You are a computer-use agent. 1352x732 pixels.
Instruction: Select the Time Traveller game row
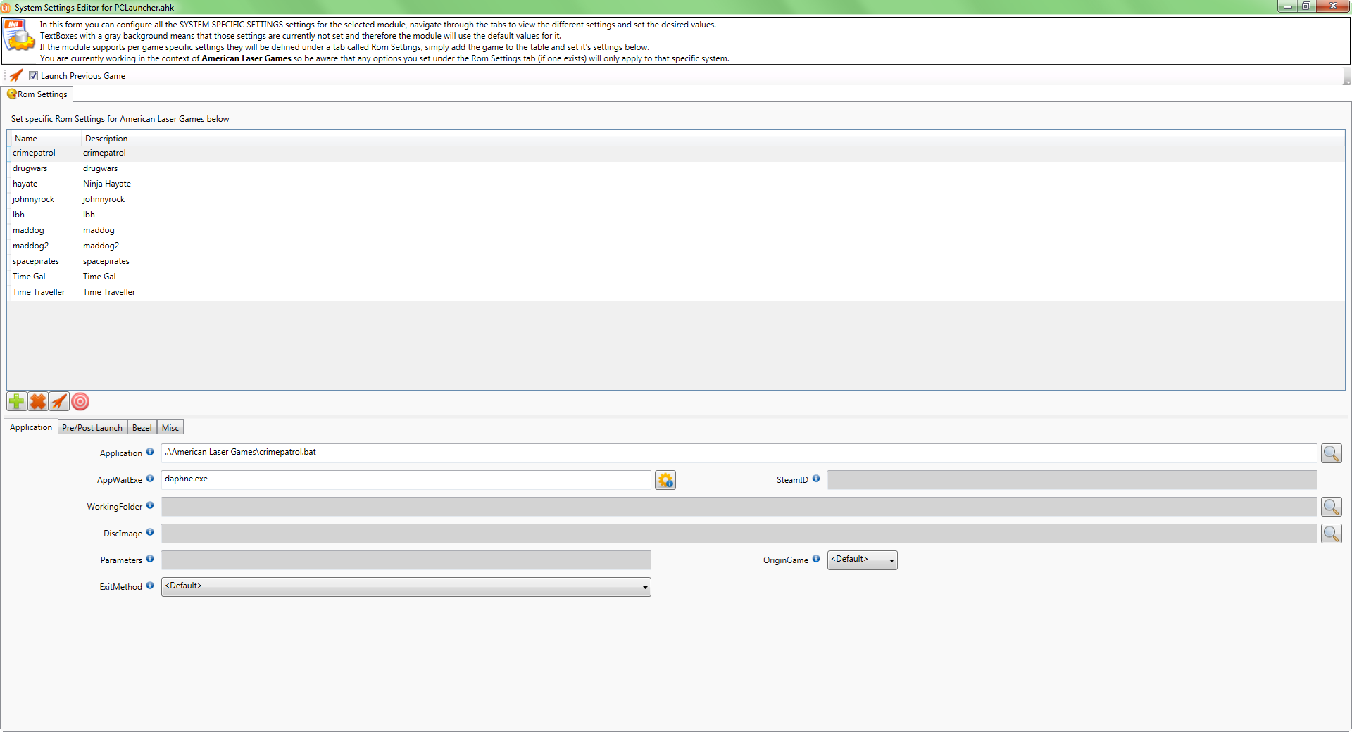pyautogui.click(x=39, y=293)
